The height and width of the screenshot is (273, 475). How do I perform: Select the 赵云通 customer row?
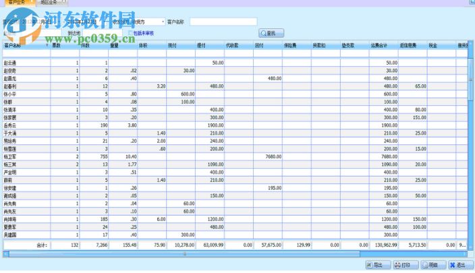pos(235,63)
